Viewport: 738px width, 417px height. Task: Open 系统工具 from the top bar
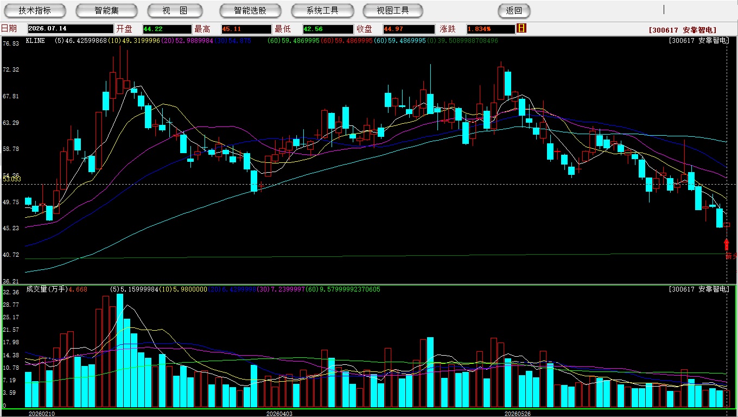pyautogui.click(x=322, y=10)
